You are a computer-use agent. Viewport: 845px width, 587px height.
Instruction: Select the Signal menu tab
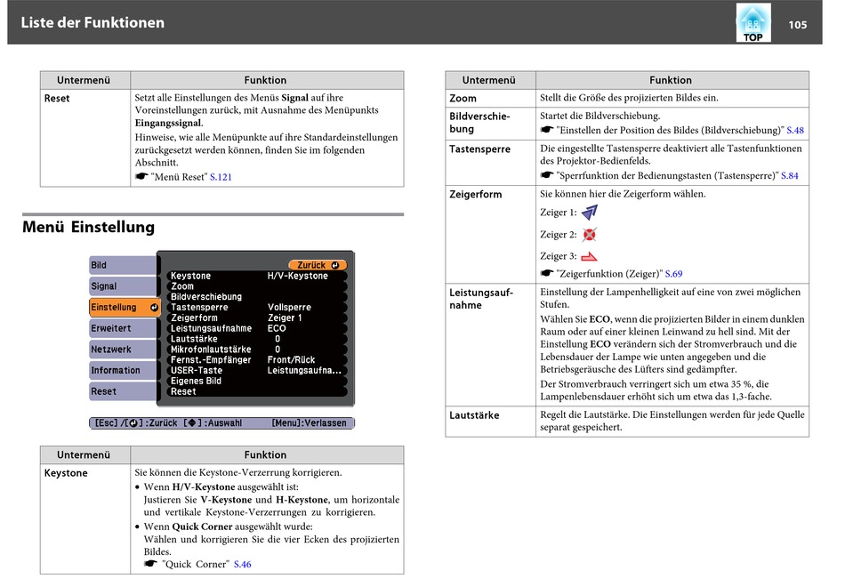(x=123, y=286)
